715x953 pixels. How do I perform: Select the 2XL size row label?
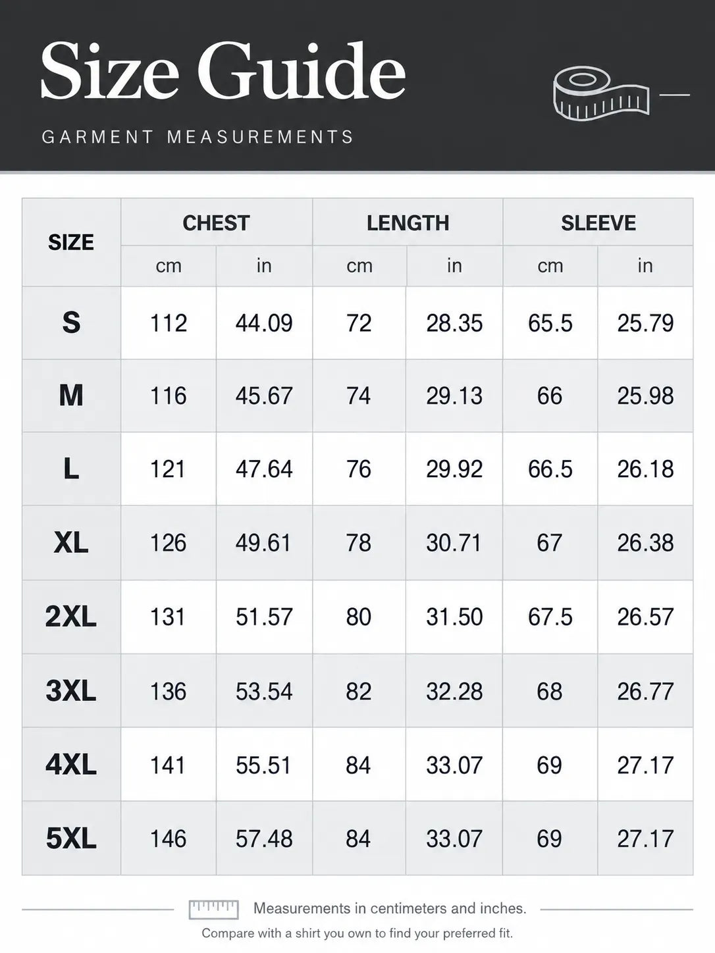(71, 617)
